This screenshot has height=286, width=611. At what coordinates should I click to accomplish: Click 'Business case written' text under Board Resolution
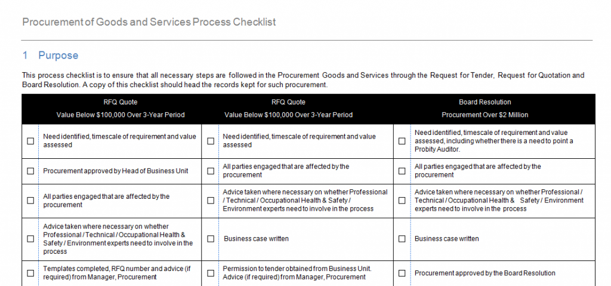tap(446, 239)
